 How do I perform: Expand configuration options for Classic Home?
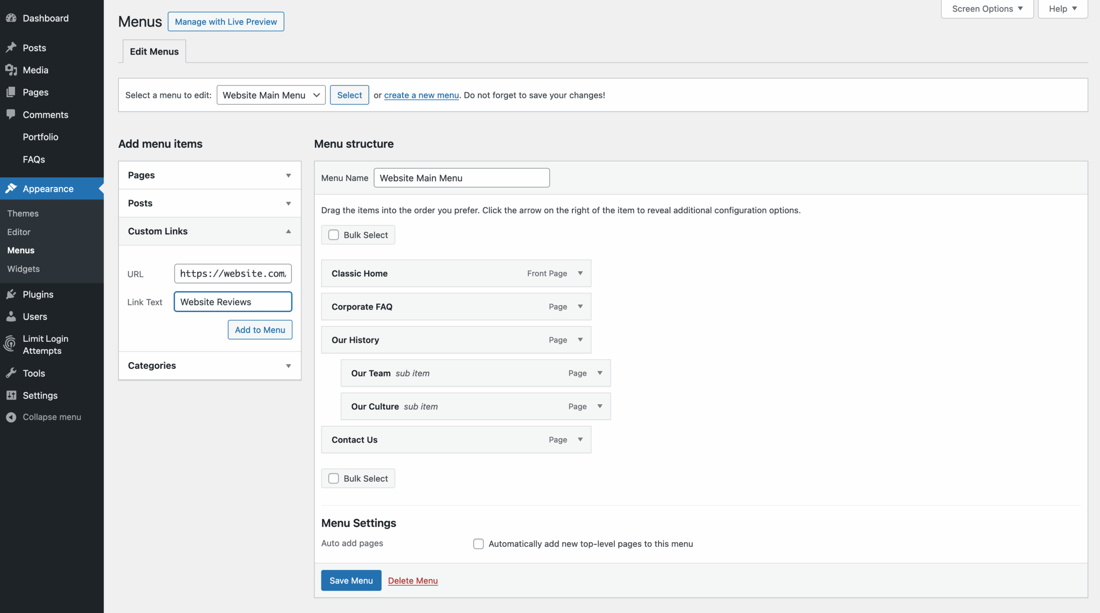(x=581, y=273)
